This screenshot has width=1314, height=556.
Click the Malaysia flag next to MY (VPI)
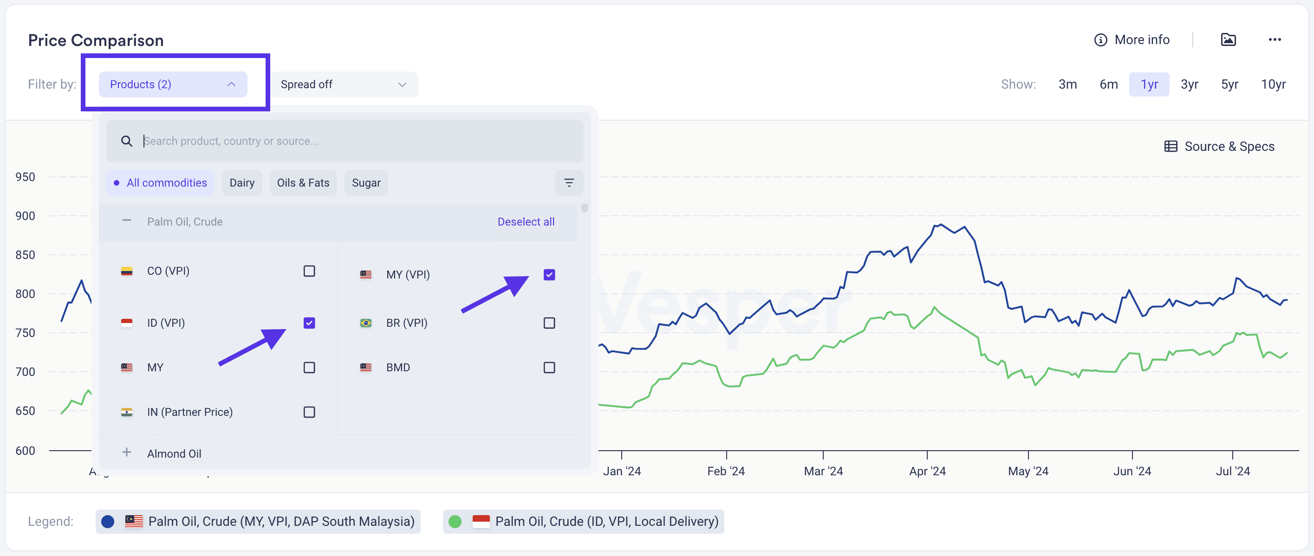(366, 274)
